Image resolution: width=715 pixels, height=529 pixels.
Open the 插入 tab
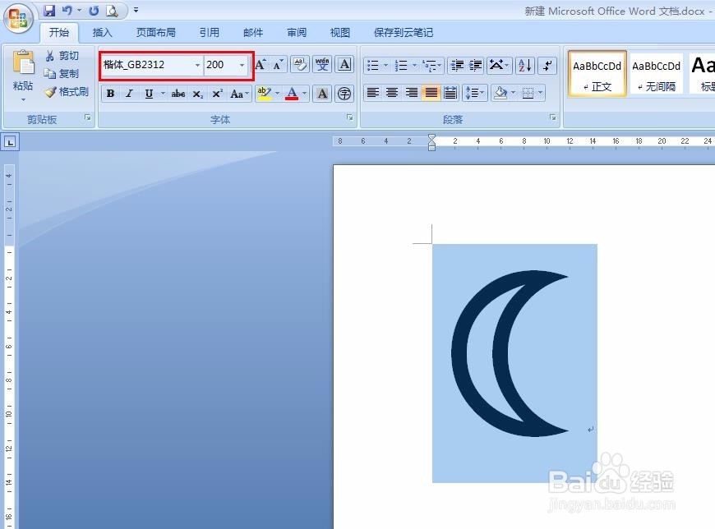click(x=102, y=33)
